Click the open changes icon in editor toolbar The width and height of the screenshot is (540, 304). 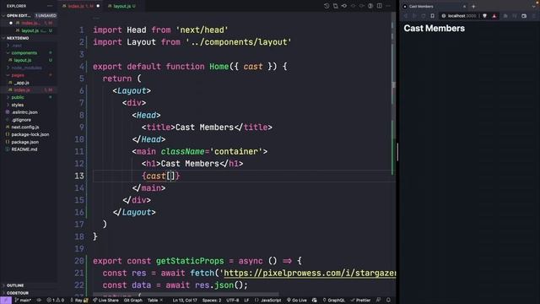point(336,6)
